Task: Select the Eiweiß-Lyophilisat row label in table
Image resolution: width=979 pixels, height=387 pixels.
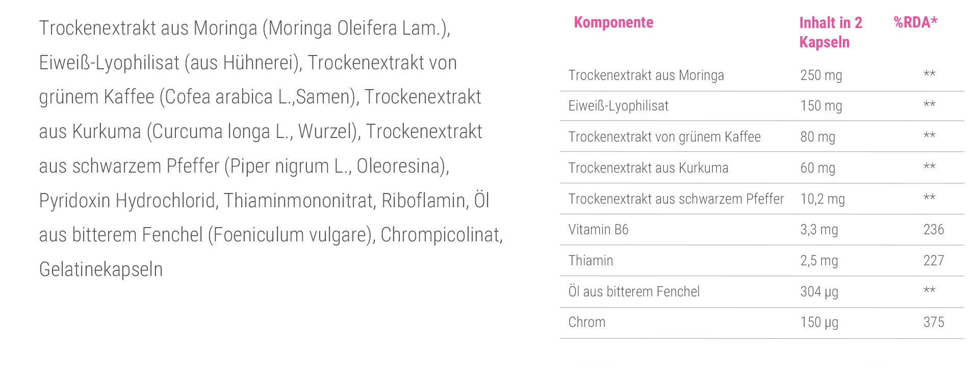Action: pos(618,106)
